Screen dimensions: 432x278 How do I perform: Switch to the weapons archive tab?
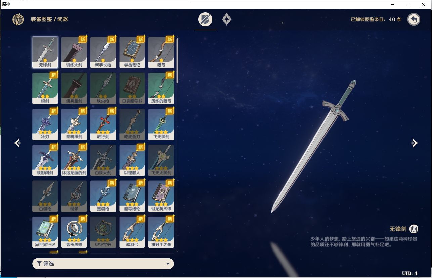click(x=205, y=19)
